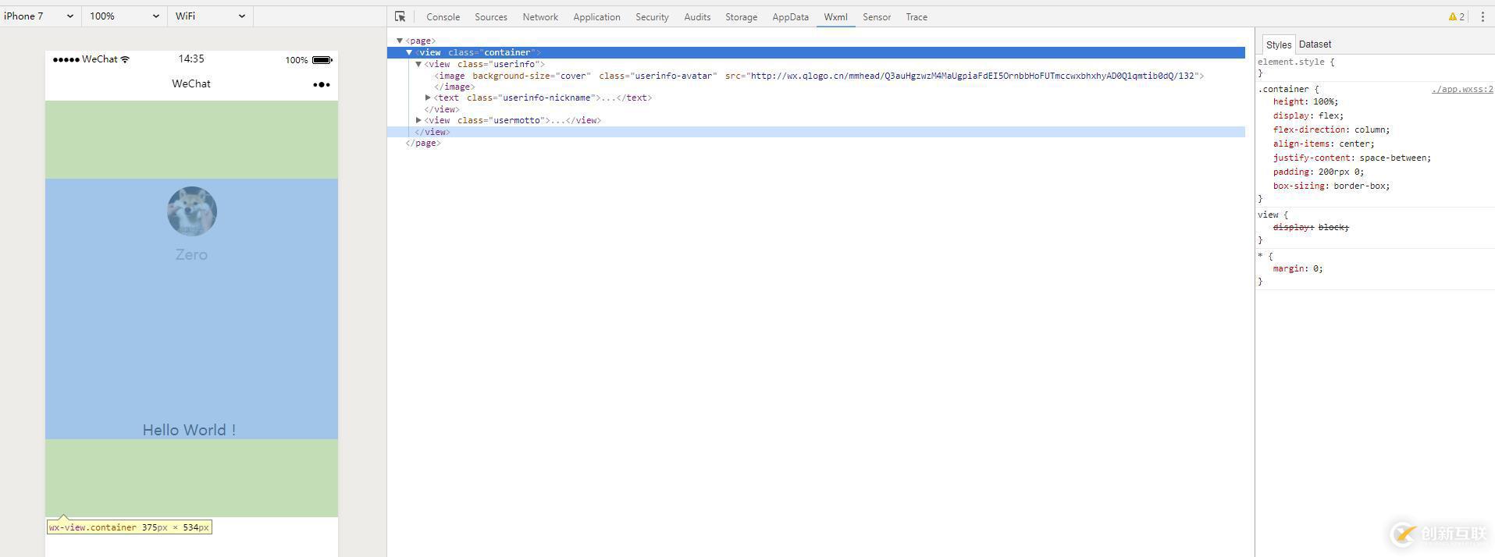Switch to the Sources tab
Image resolution: width=1495 pixels, height=557 pixels.
[491, 16]
